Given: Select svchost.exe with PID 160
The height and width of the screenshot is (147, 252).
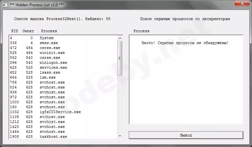Looking at the screenshot, I should coord(64,107).
